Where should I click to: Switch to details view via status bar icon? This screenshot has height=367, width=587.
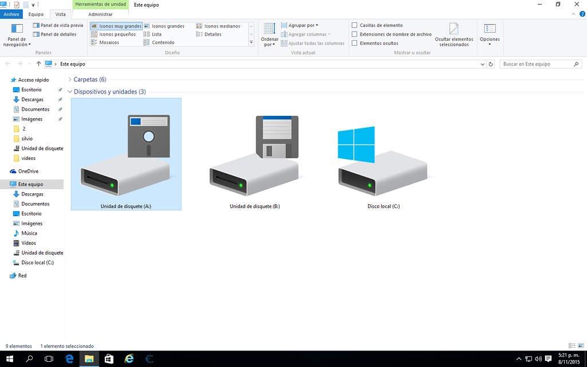(x=572, y=346)
